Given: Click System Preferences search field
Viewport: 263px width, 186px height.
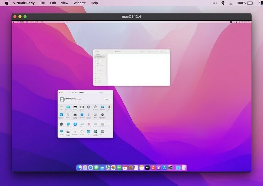Looking at the screenshot, I should click(105, 93).
